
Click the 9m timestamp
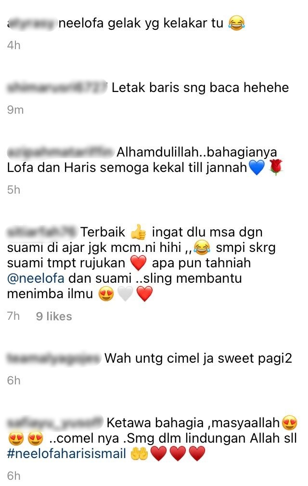[x=15, y=110]
